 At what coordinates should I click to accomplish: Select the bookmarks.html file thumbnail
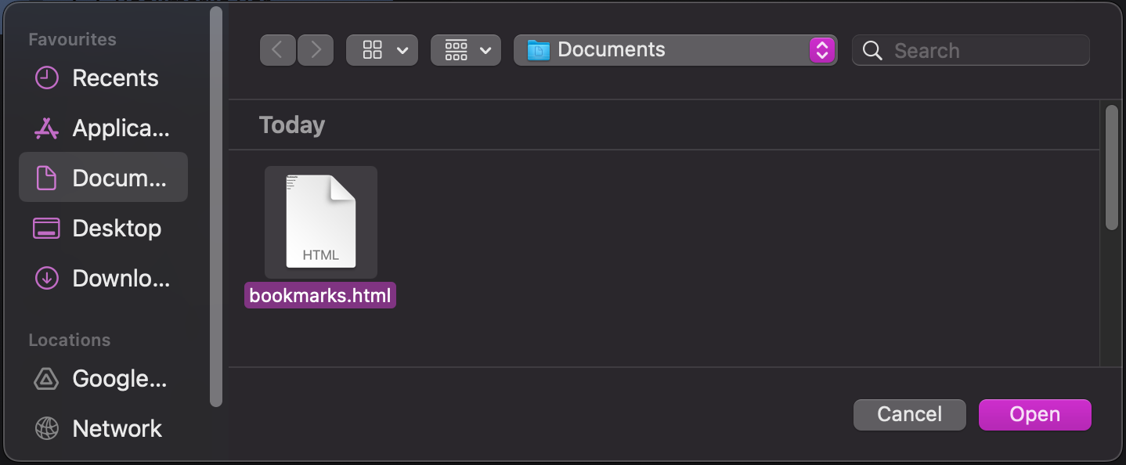tap(321, 222)
